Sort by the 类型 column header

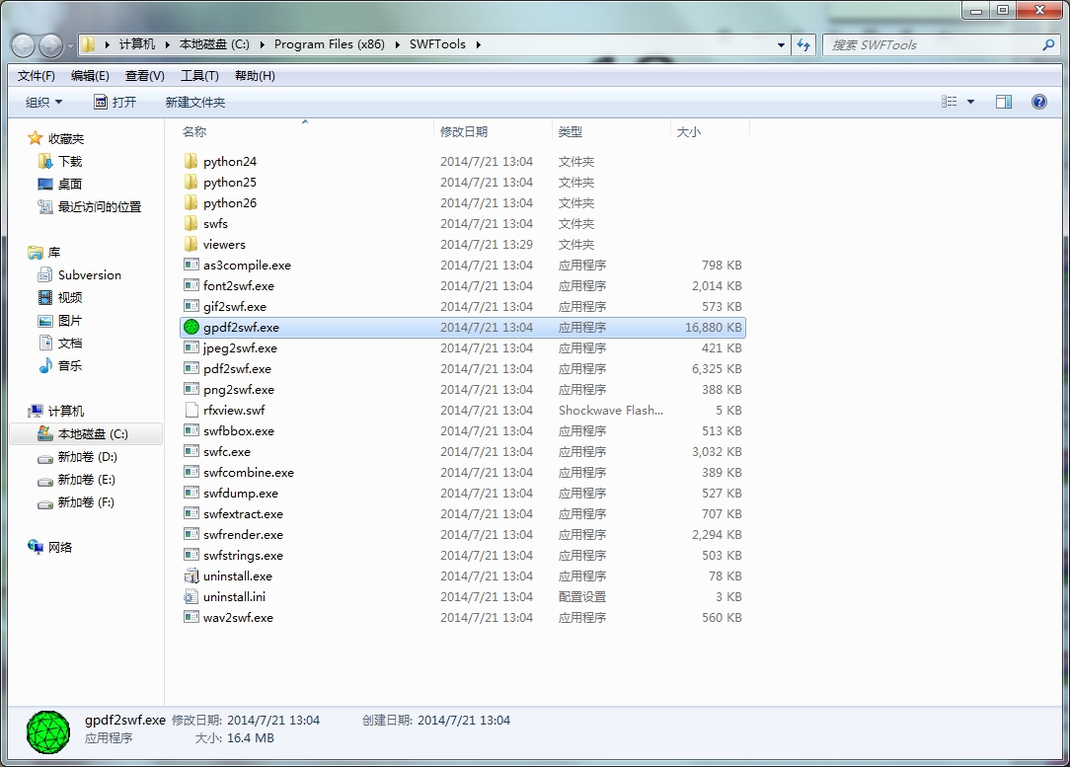pyautogui.click(x=611, y=131)
